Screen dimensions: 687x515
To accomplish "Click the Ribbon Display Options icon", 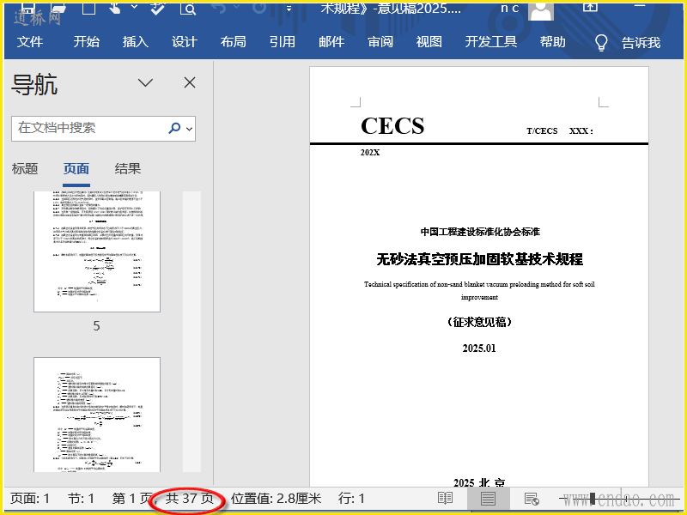I will click(x=590, y=8).
